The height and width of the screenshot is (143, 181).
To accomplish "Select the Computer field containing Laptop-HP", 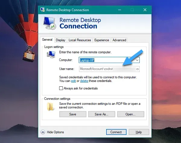I will click(109, 60).
